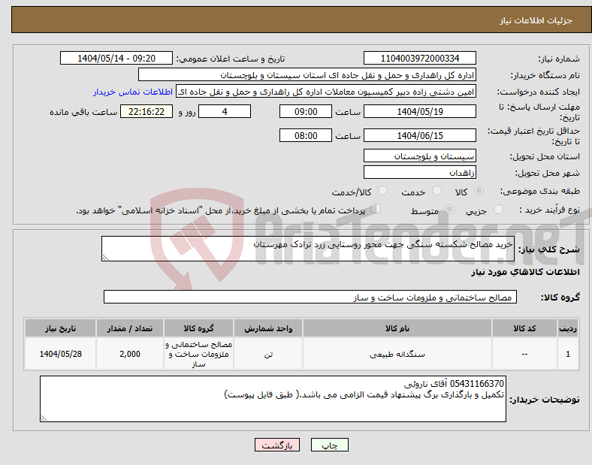Click the resize grip of buyer notes textarea
This screenshot has height=465, width=592.
pyautogui.click(x=44, y=418)
